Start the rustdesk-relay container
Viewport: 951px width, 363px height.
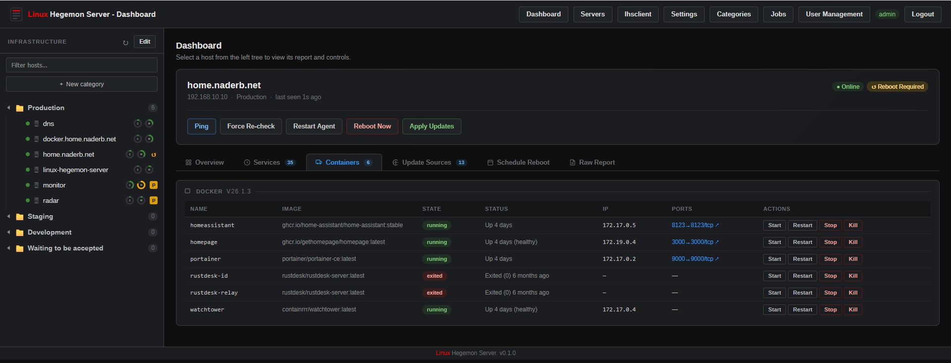(774, 293)
